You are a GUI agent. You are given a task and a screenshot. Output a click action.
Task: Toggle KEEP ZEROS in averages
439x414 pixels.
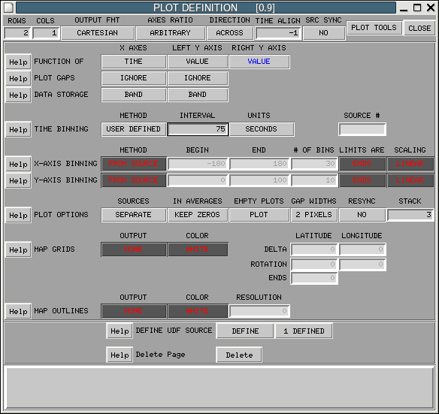click(198, 215)
